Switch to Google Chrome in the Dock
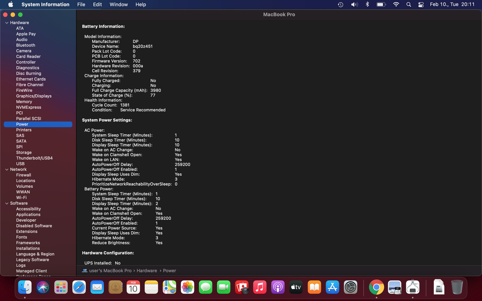Screen dimensions: 482x301 [376, 287]
